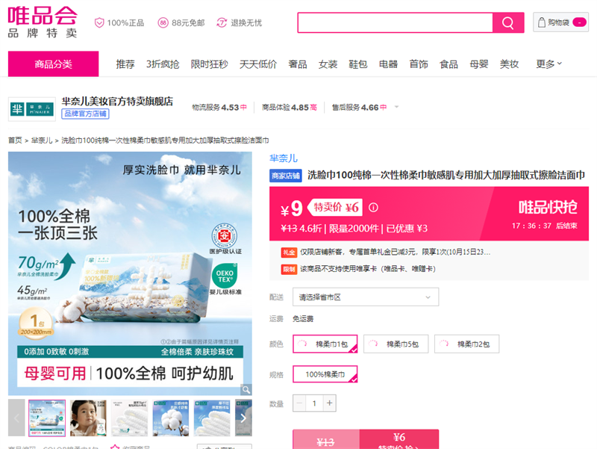The image size is (597, 449).
Task: Open the shopping bag (购物袋)
Action: (560, 23)
